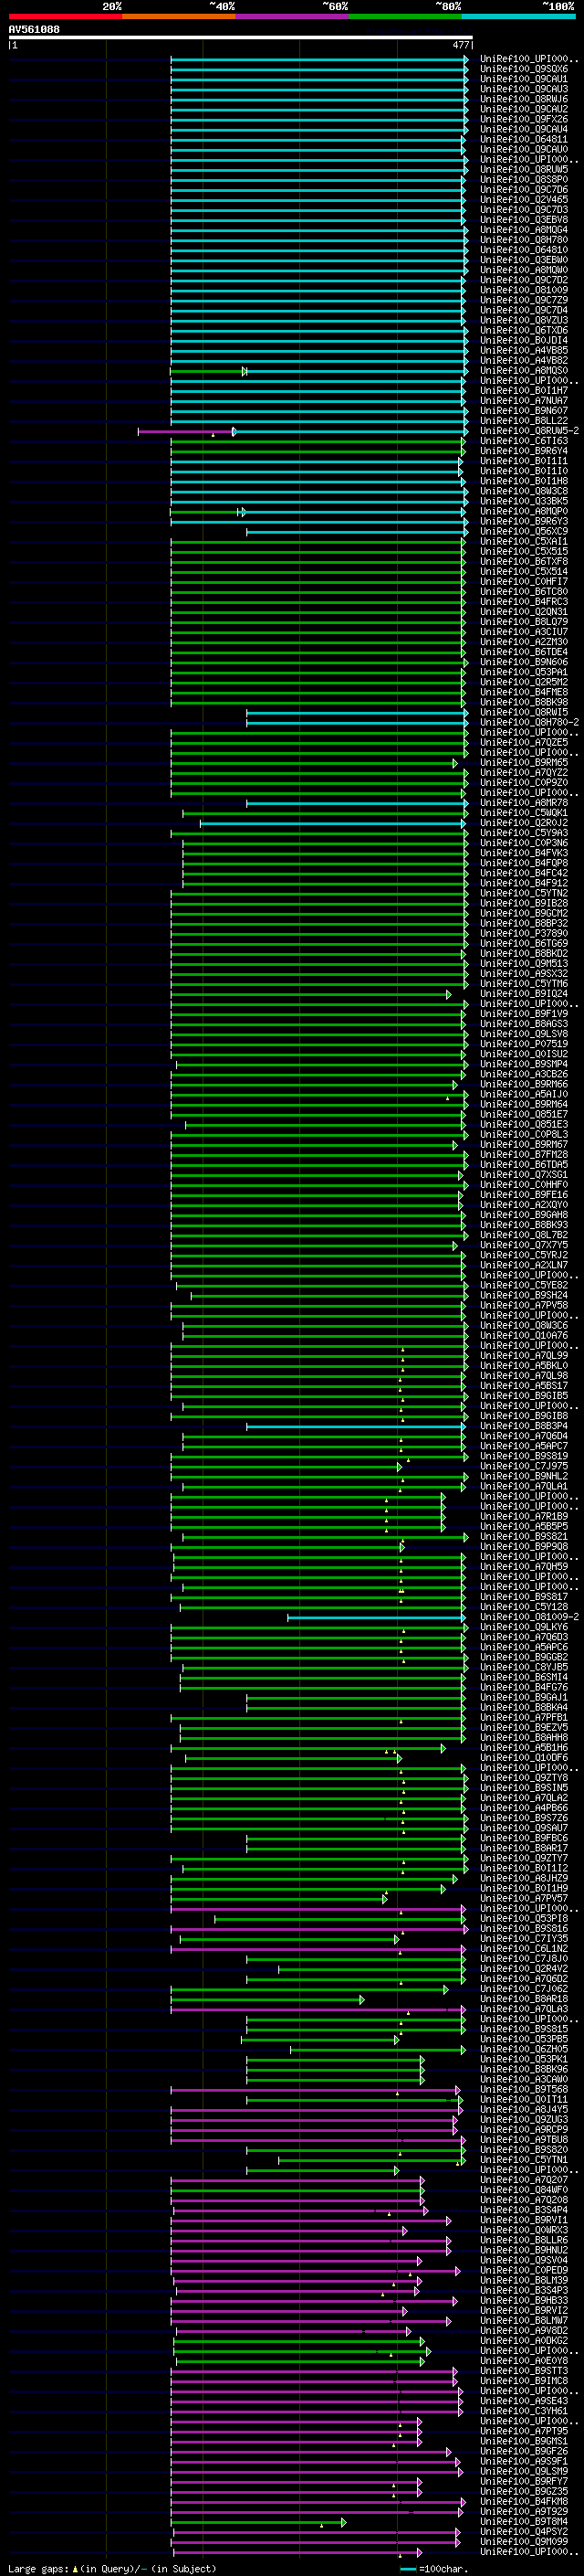
Task: Select the query name AV561088
Action: coord(34,30)
